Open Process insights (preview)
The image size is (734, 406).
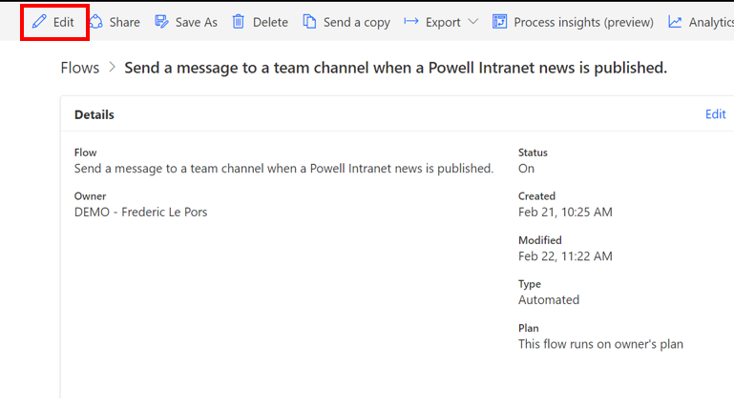point(584,22)
